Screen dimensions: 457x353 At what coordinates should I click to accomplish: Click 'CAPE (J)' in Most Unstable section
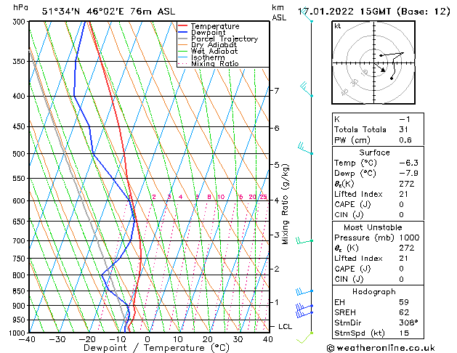pos(352,269)
